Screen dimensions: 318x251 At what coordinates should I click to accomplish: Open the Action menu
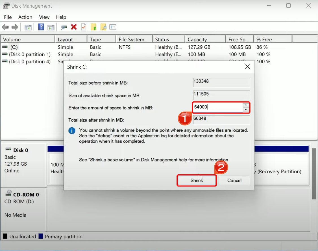(25, 17)
